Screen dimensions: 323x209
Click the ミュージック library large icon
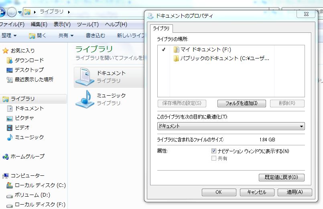85,99
